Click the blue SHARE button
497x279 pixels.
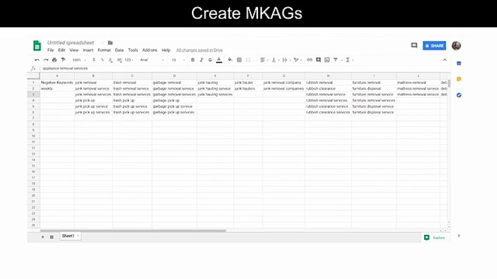point(434,46)
